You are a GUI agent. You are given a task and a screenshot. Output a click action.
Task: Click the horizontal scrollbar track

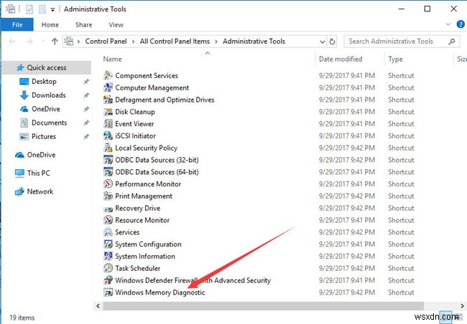(x=264, y=305)
